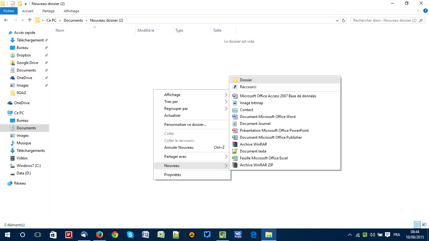Create new Archive WinRAR ZIP
This screenshot has width=429, height=241.
[x=285, y=165]
